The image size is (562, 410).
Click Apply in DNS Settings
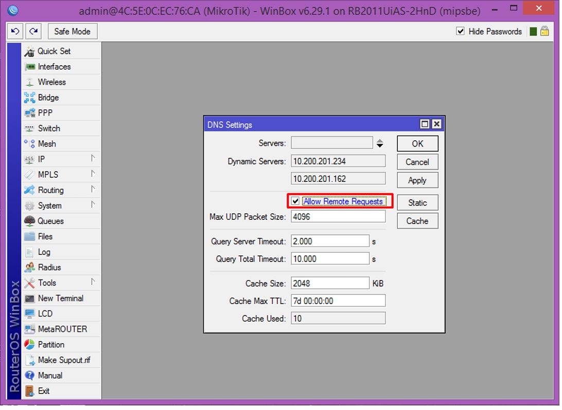tap(417, 180)
